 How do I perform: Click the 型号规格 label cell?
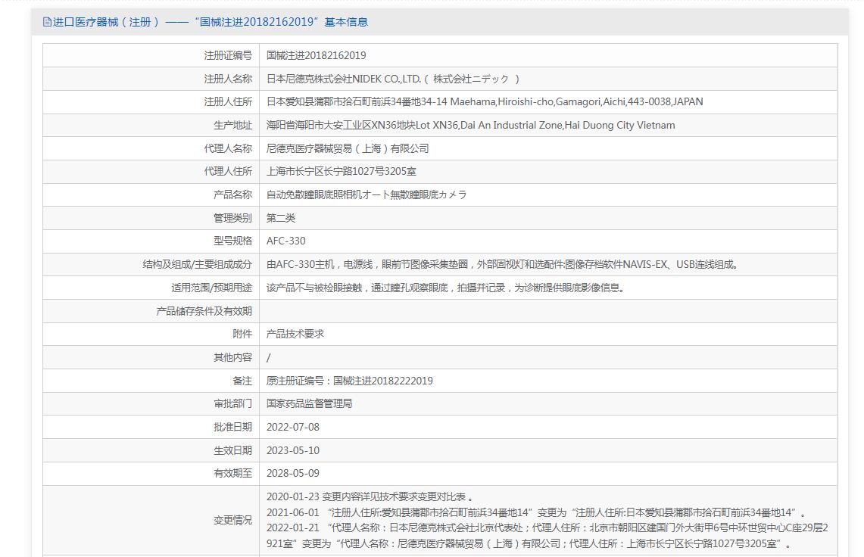[151, 241]
